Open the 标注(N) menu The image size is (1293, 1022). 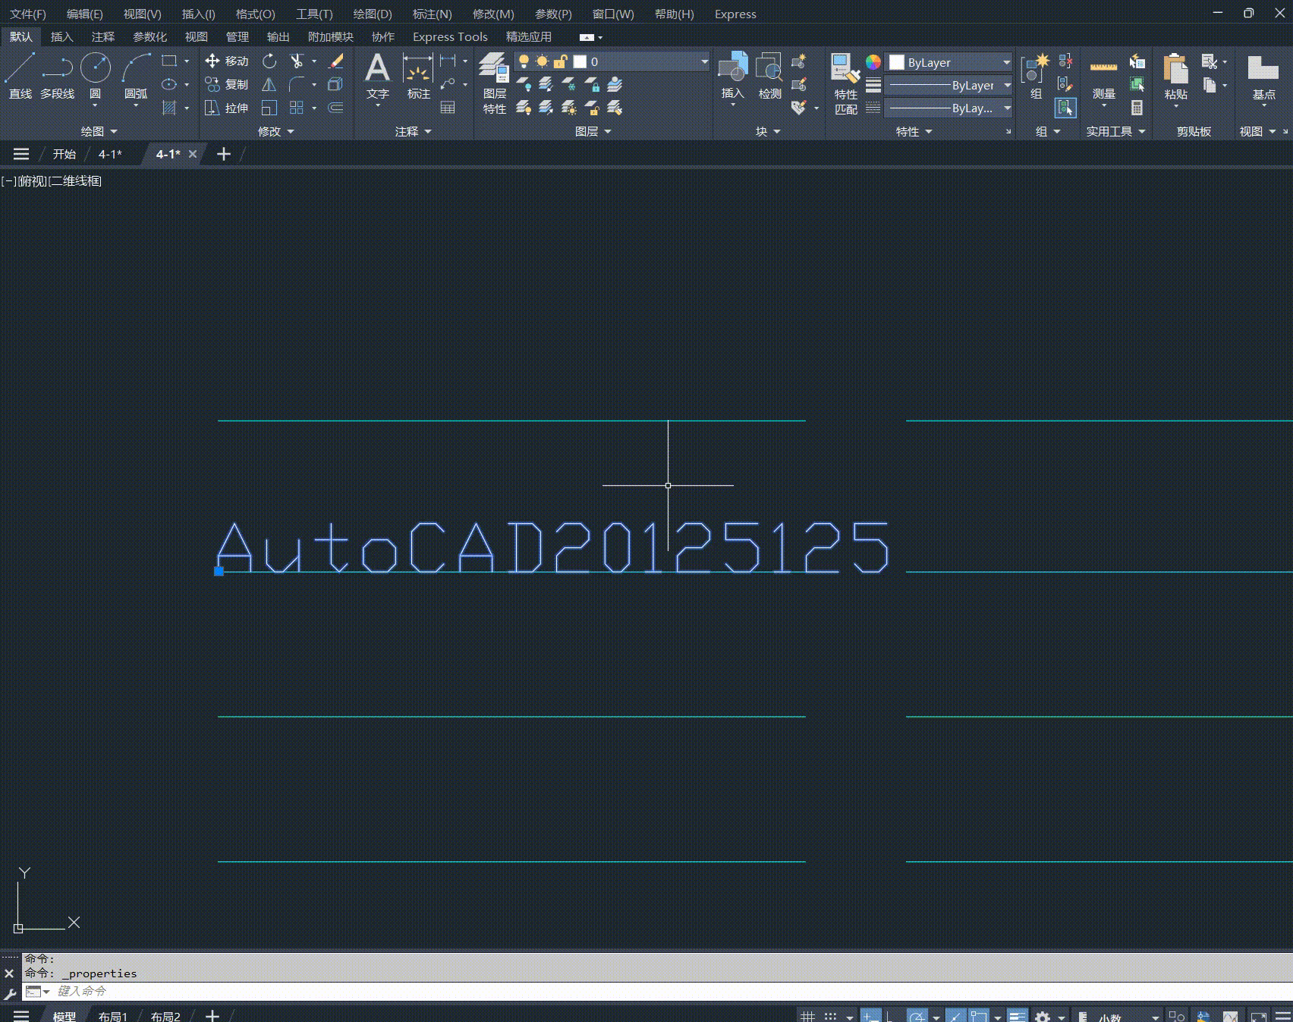[432, 14]
